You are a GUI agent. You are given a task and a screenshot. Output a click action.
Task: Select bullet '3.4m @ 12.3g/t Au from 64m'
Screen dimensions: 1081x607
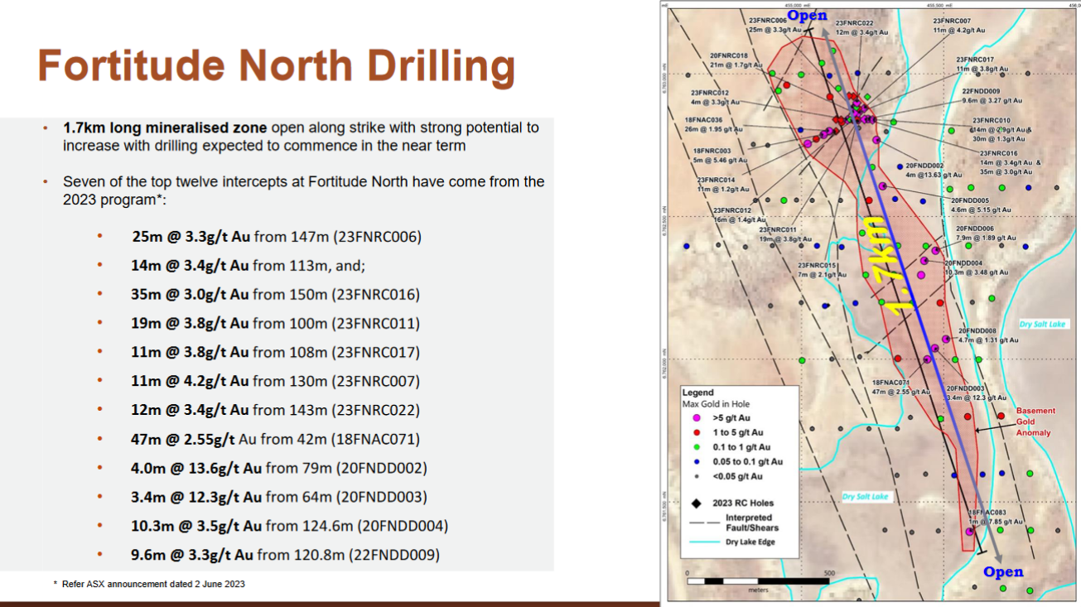point(279,498)
